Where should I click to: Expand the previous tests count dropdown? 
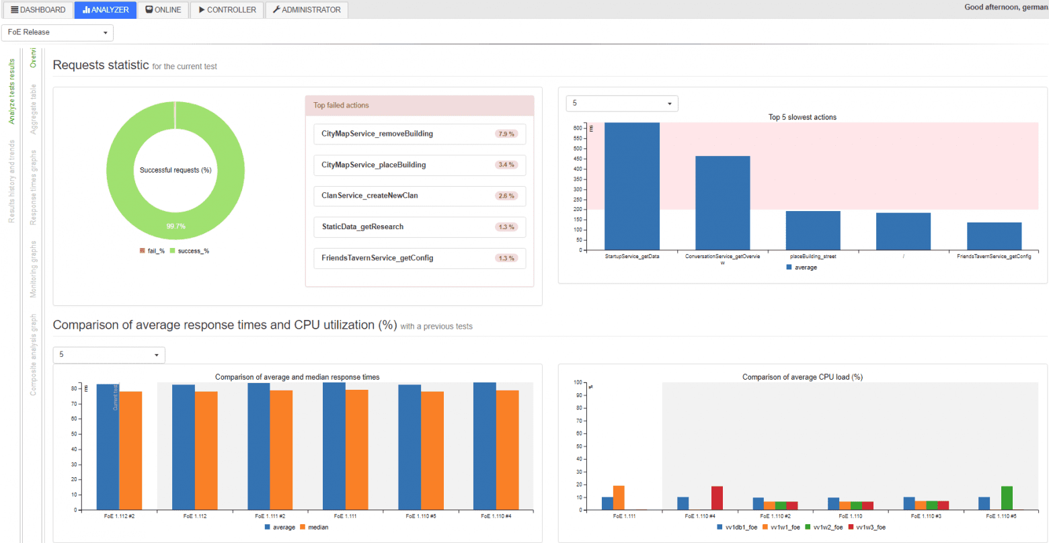pyautogui.click(x=109, y=355)
